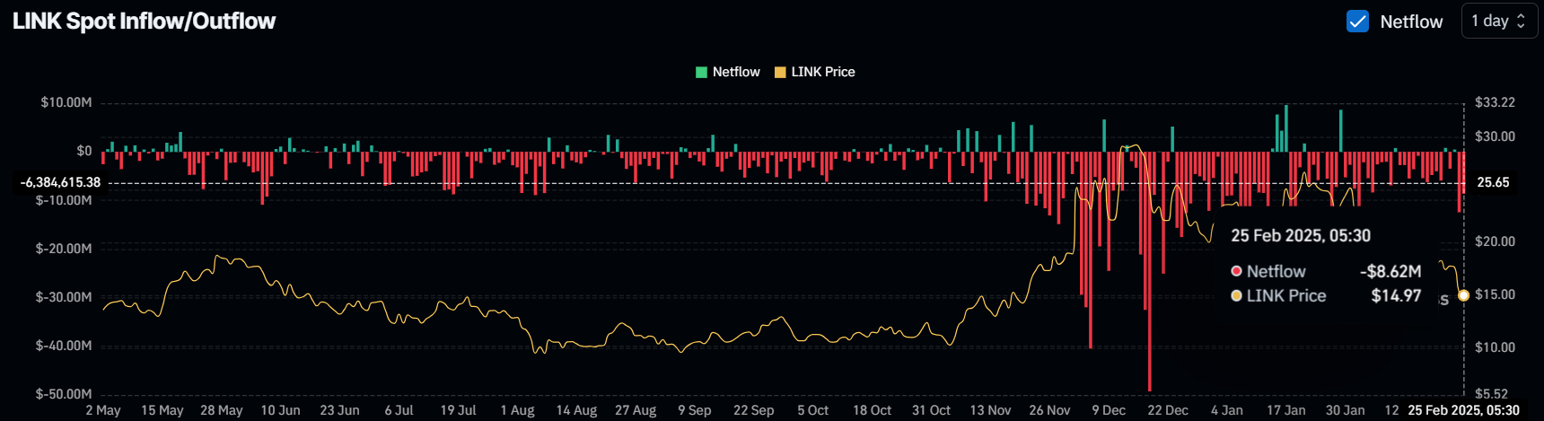Viewport: 1544px width, 421px height.
Task: Click the 13 Nov date label
Action: (x=991, y=410)
